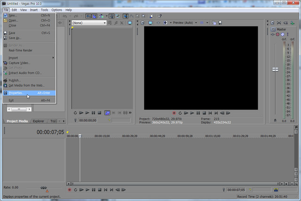Click the Rate scrub slider triangle
Viewport: 301px width, 201px height.
point(47,191)
